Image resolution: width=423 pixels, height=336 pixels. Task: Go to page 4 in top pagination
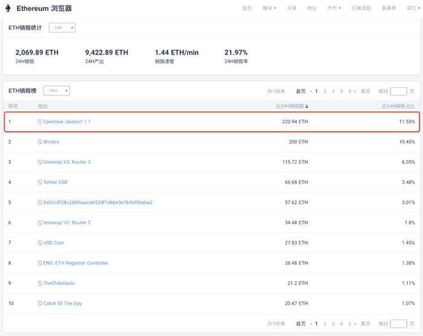(341, 91)
